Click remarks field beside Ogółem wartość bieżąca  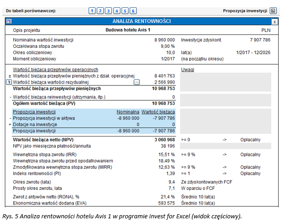click(225, 100)
